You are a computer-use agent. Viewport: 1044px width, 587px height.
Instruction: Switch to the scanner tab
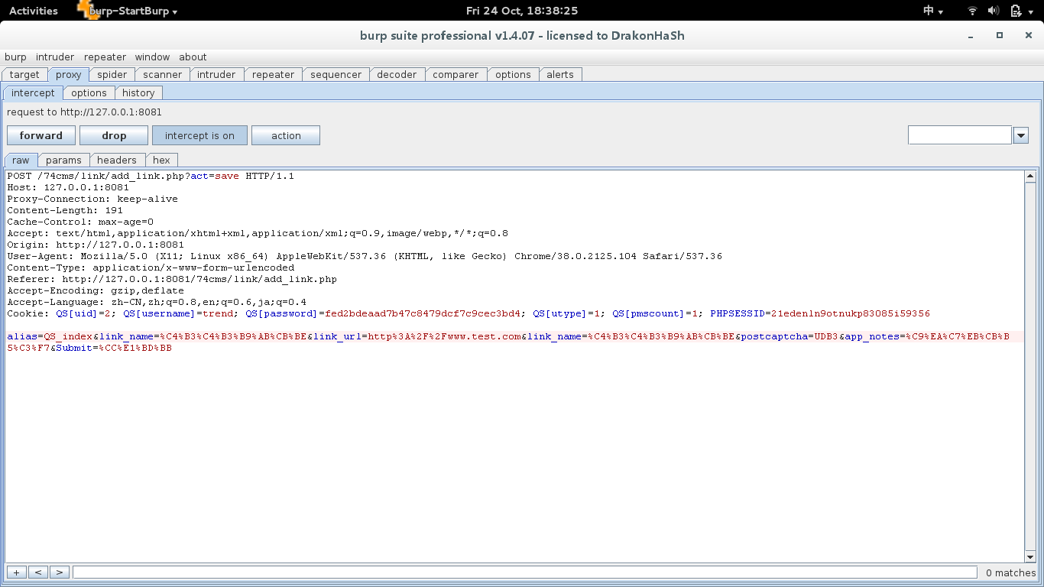(163, 74)
